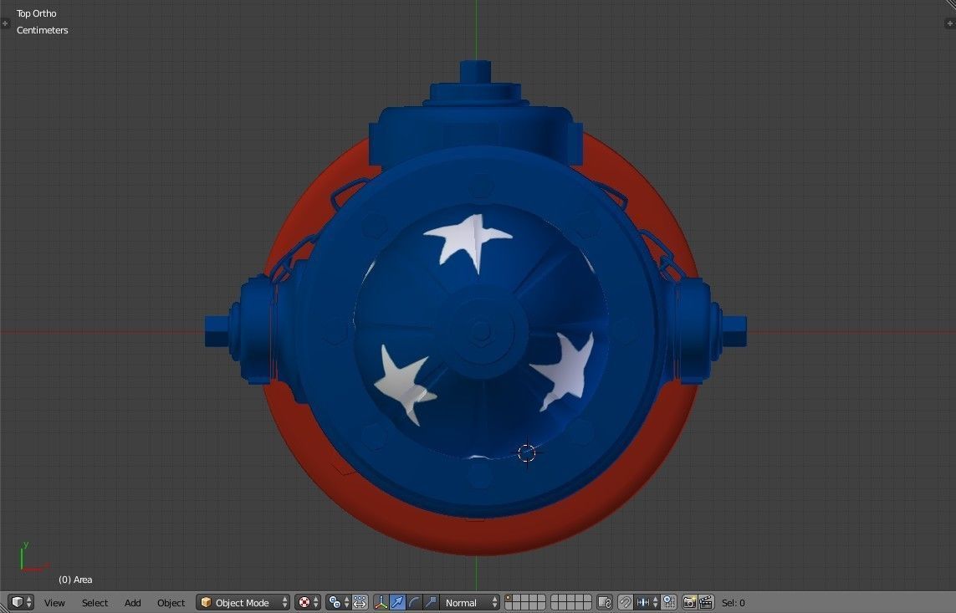The width and height of the screenshot is (956, 613).
Task: Select the first scene layer button
Action: [x=509, y=599]
